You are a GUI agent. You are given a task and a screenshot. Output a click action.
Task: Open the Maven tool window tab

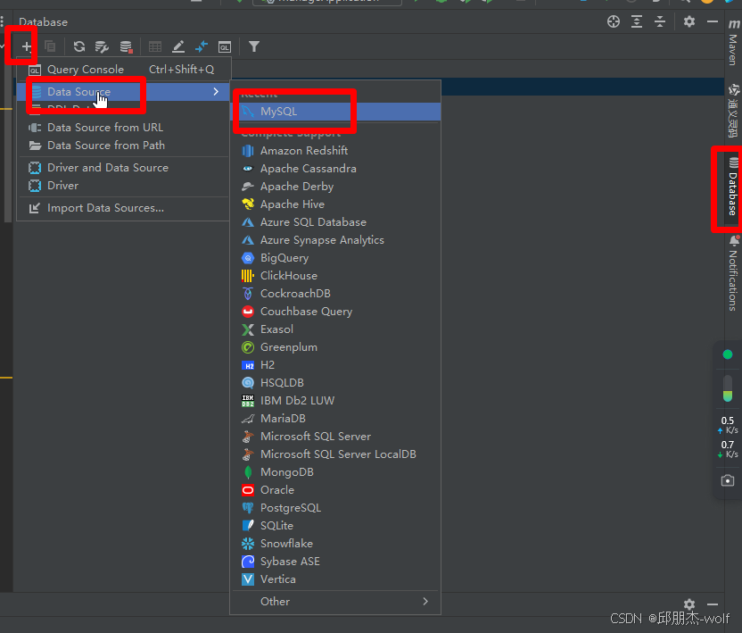[733, 43]
